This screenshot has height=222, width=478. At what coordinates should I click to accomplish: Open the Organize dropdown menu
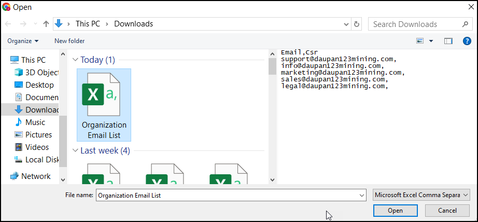(23, 41)
